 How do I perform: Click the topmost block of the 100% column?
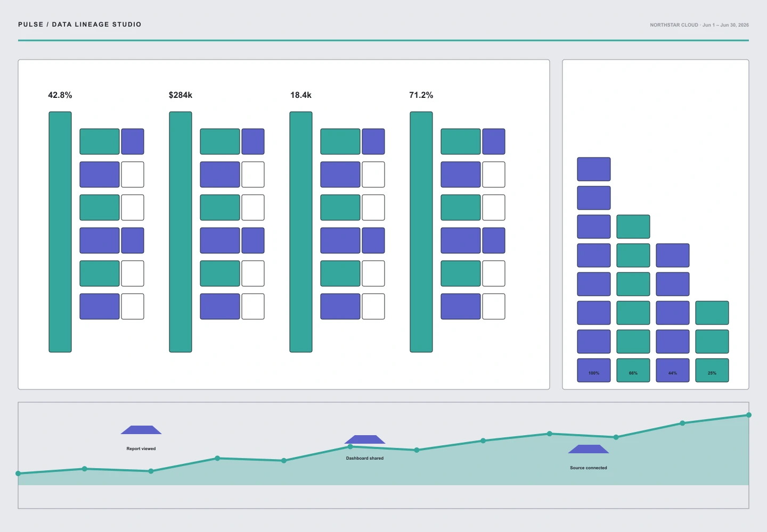(594, 169)
